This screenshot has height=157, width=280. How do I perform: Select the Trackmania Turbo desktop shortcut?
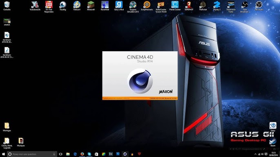tap(231, 7)
